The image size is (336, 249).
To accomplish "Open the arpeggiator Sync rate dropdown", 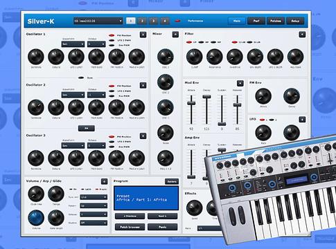I will [94, 197].
